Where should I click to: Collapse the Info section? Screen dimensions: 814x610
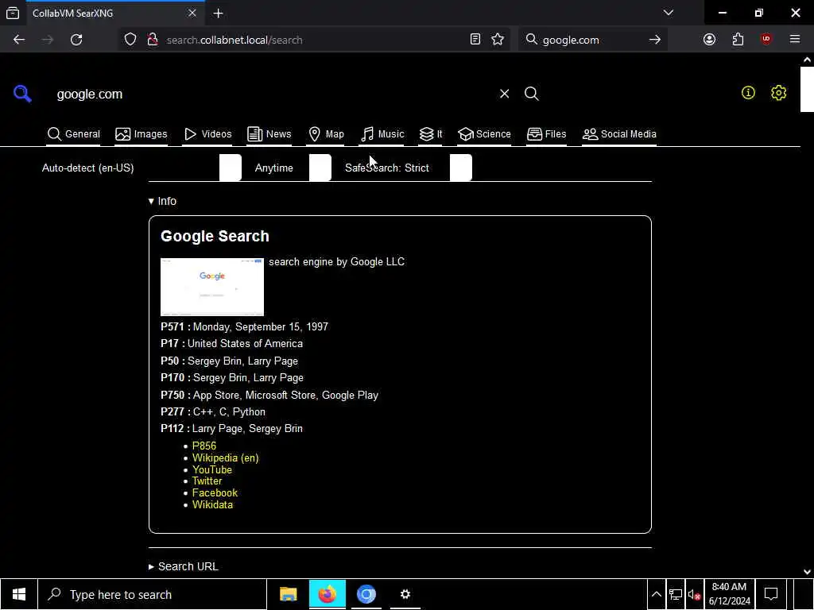[x=162, y=201]
